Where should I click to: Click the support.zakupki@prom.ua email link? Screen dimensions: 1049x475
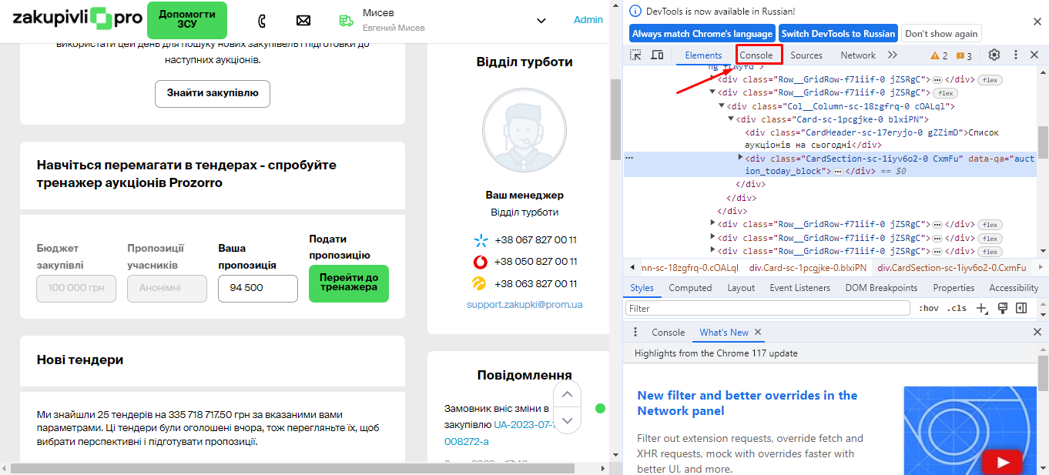pos(524,305)
